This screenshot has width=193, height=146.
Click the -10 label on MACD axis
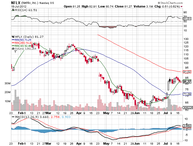186,140
